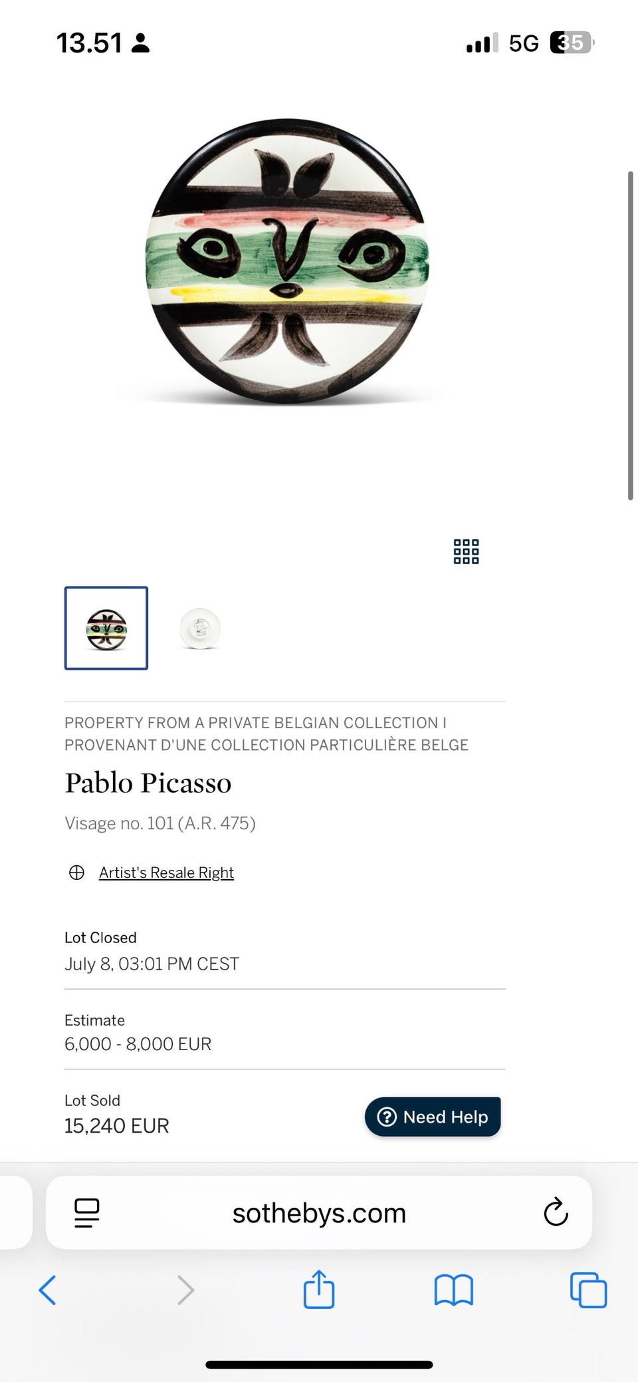This screenshot has height=1382, width=638.
Task: Select the back-view plate thumbnail
Action: [200, 628]
